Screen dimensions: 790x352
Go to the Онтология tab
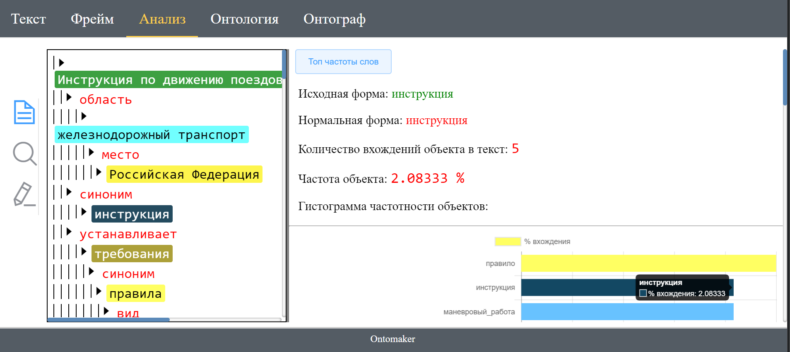[x=245, y=19]
